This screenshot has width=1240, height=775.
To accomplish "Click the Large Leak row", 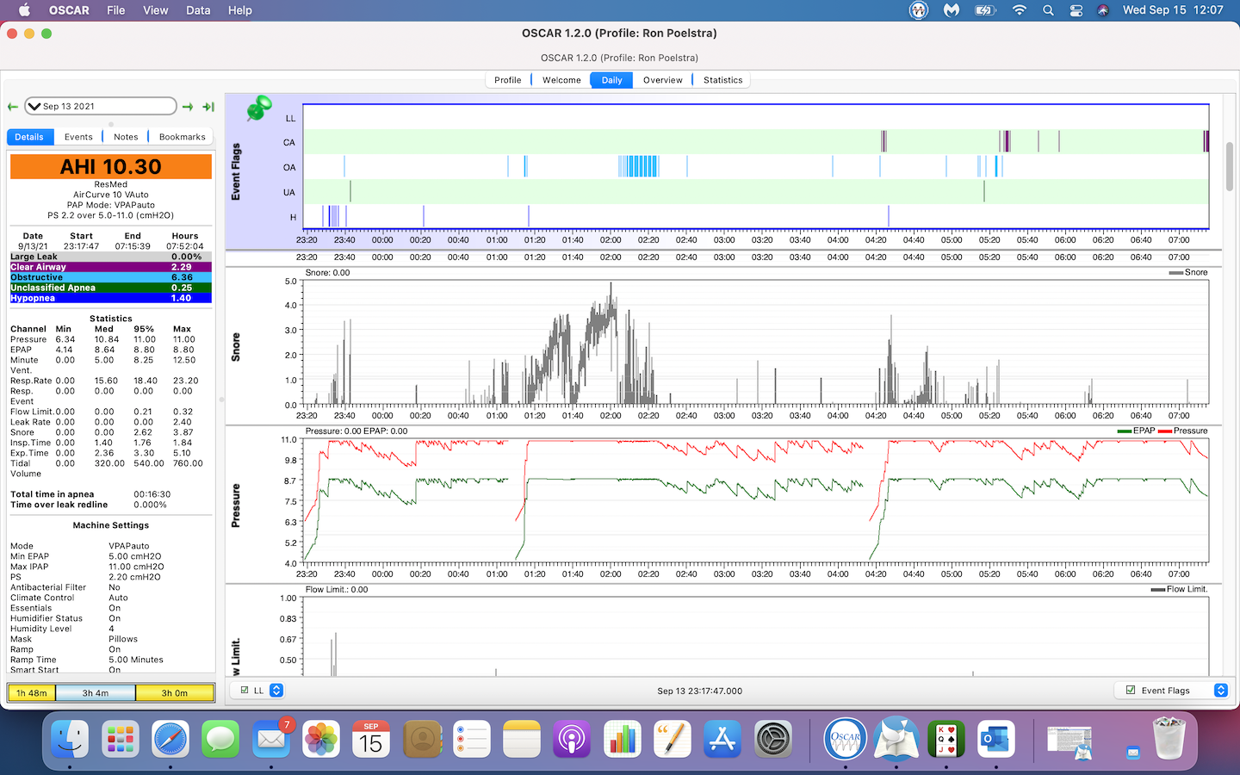I will (111, 257).
